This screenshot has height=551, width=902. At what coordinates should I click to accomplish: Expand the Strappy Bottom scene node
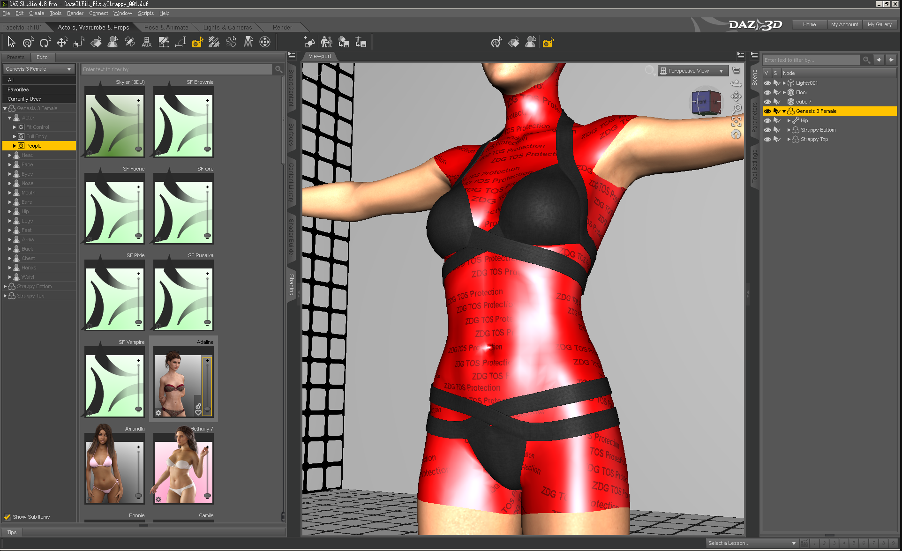tap(789, 130)
